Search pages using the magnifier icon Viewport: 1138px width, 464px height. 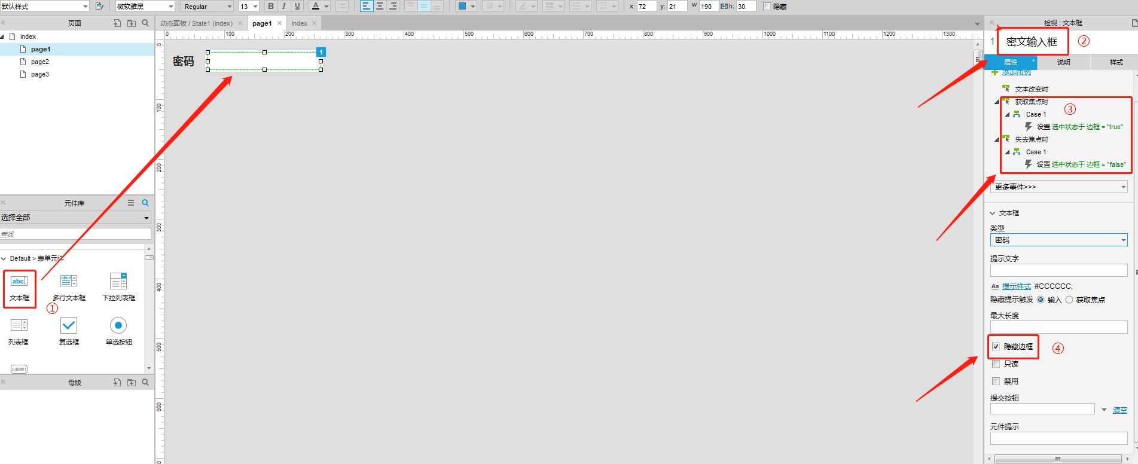coord(145,23)
